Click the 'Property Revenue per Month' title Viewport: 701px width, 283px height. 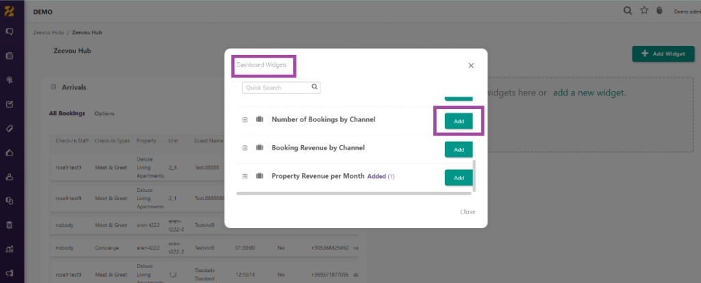(318, 176)
